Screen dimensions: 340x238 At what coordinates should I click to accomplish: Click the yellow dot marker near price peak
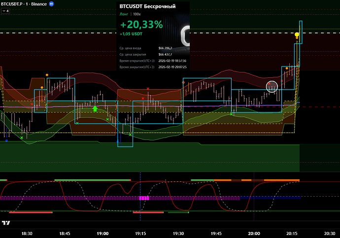click(x=297, y=35)
